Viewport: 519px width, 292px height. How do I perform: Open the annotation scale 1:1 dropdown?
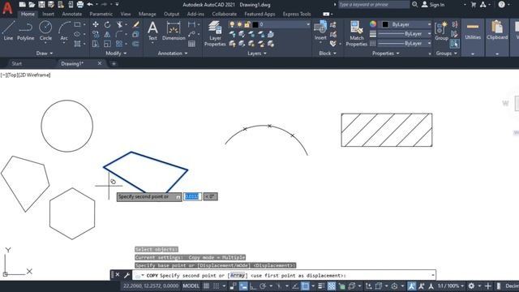pos(451,286)
